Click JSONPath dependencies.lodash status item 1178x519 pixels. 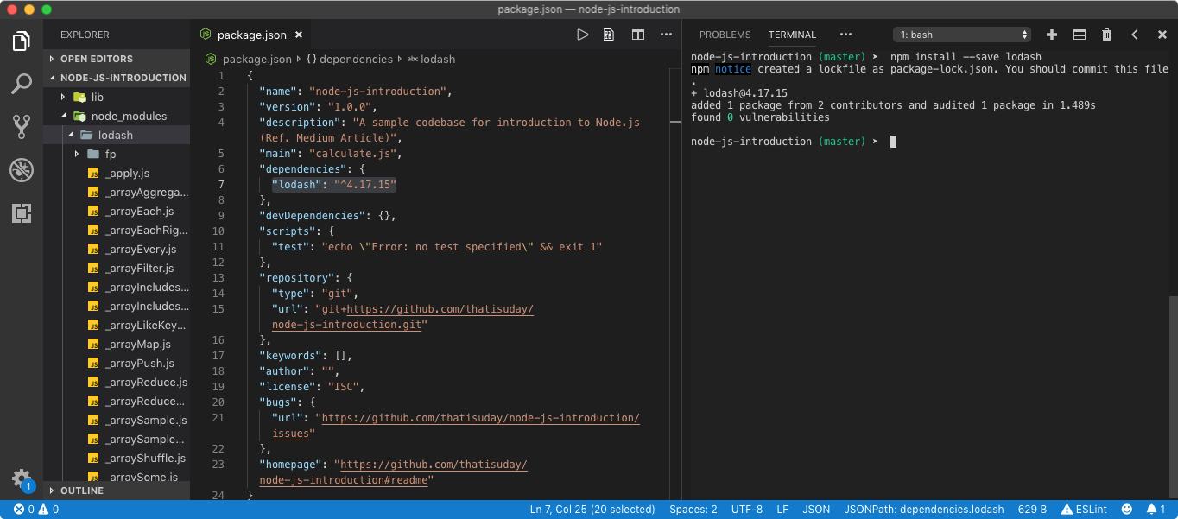pos(923,510)
